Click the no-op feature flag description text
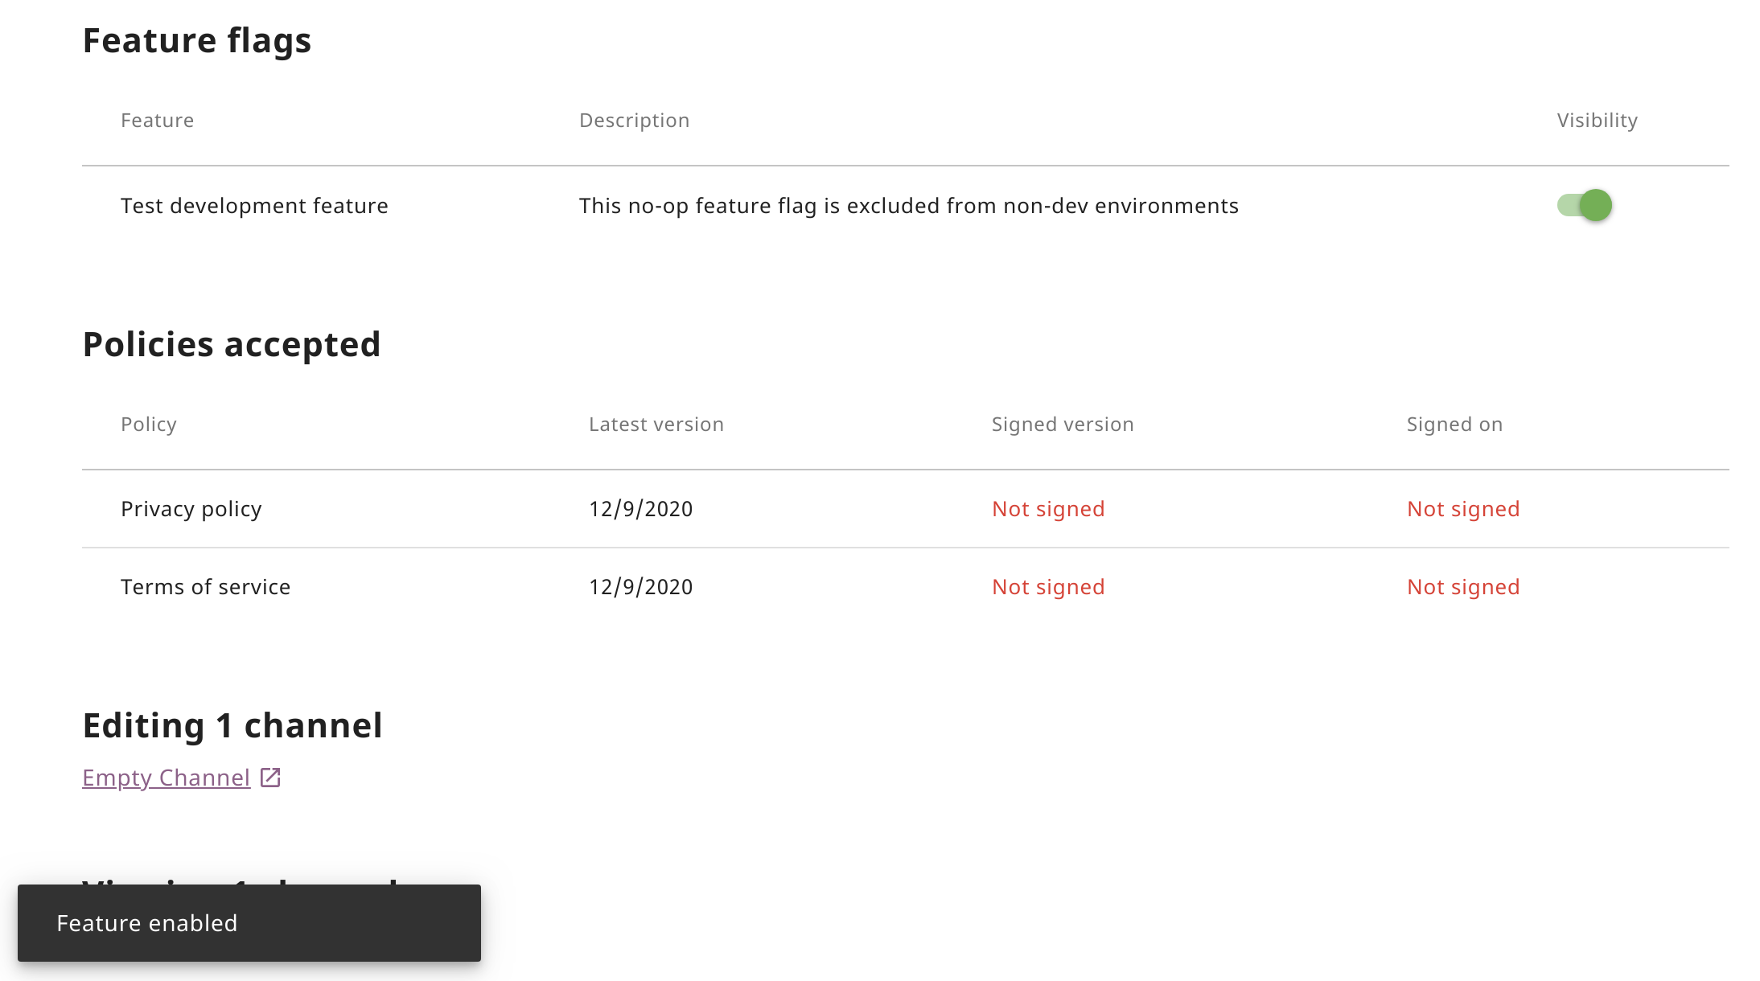Screen dimensions: 1760x981 point(908,206)
